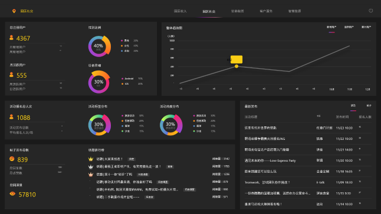This screenshot has height=214, width=381.
Task: Click the bronze crown on the third-ranked topic
Action: point(91,174)
